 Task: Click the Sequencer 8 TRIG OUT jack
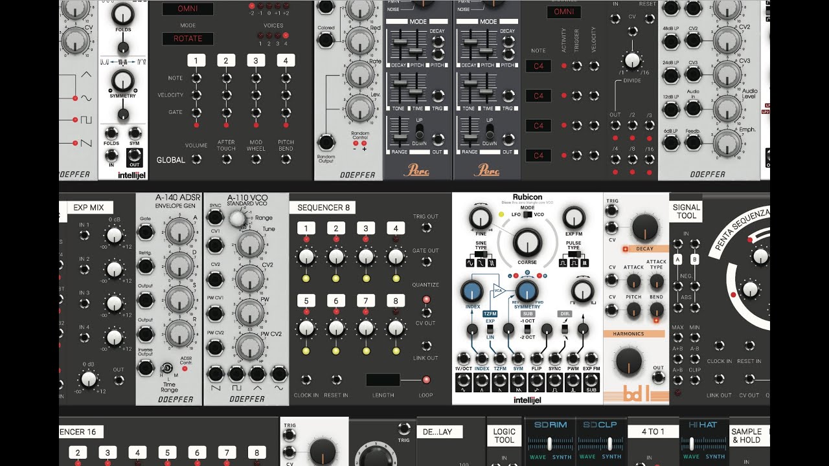point(426,227)
